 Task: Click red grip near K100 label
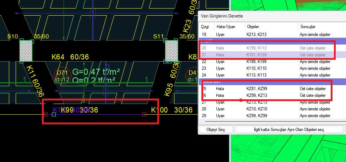click(144, 114)
